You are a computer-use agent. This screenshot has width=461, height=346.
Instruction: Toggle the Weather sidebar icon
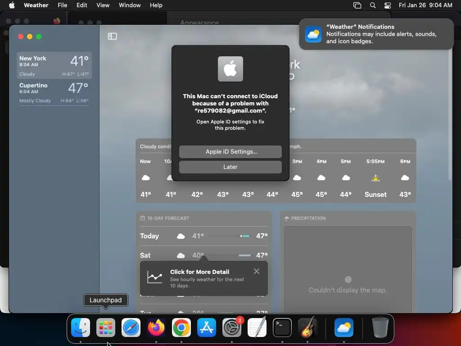point(112,36)
